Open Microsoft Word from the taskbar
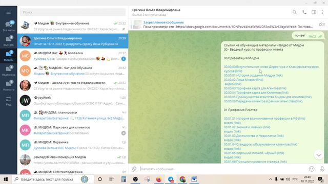 coord(194,179)
